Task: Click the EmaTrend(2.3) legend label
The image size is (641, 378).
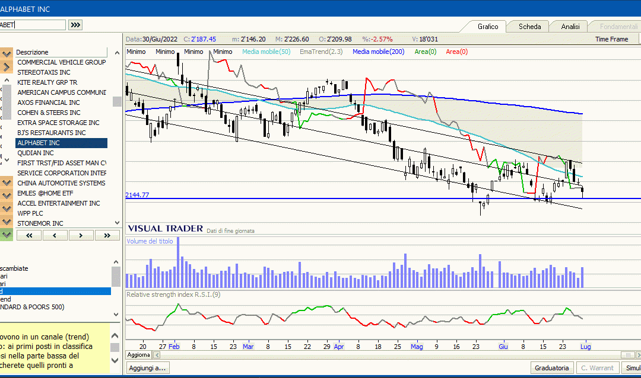Action: pyautogui.click(x=321, y=52)
